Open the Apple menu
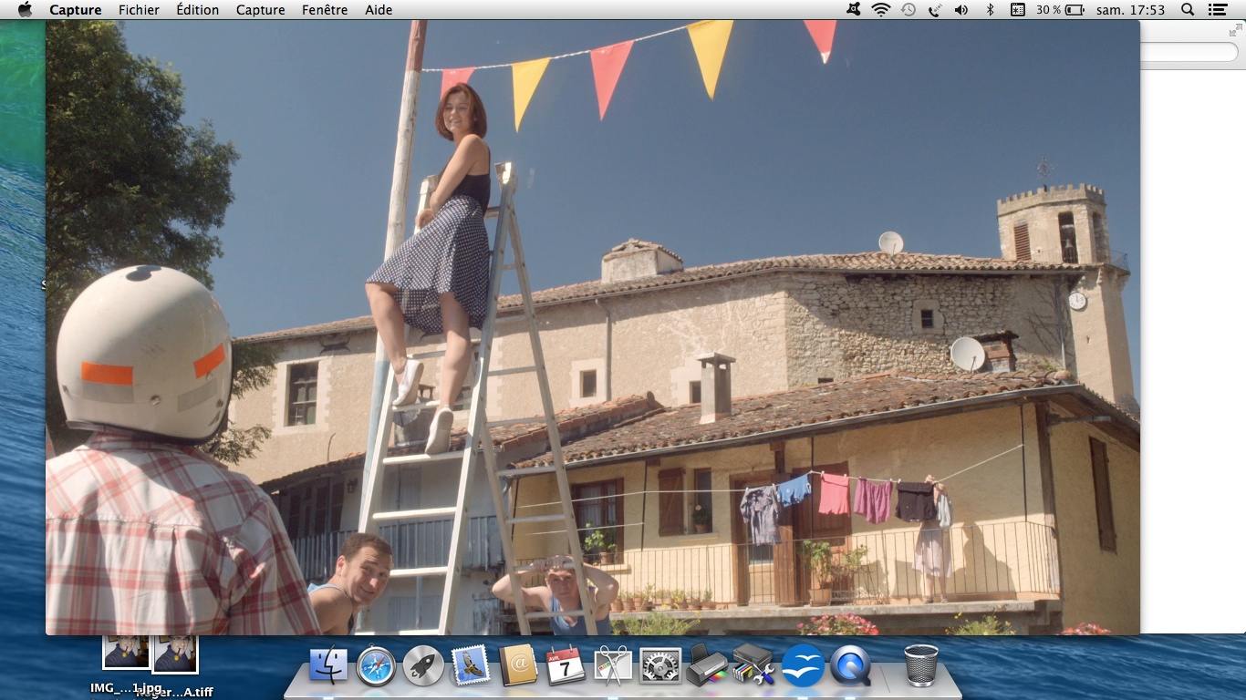 (x=25, y=10)
